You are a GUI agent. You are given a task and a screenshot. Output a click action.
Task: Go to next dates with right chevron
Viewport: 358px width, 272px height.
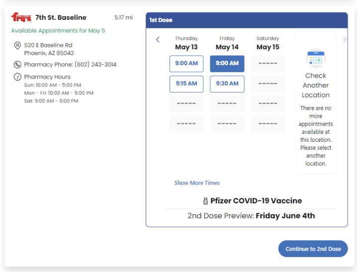pos(345,40)
